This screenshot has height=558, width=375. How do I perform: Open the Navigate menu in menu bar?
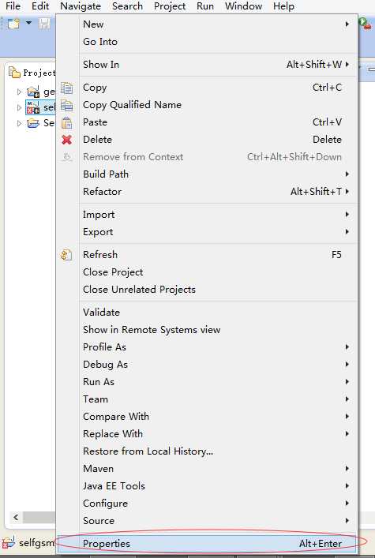click(81, 6)
